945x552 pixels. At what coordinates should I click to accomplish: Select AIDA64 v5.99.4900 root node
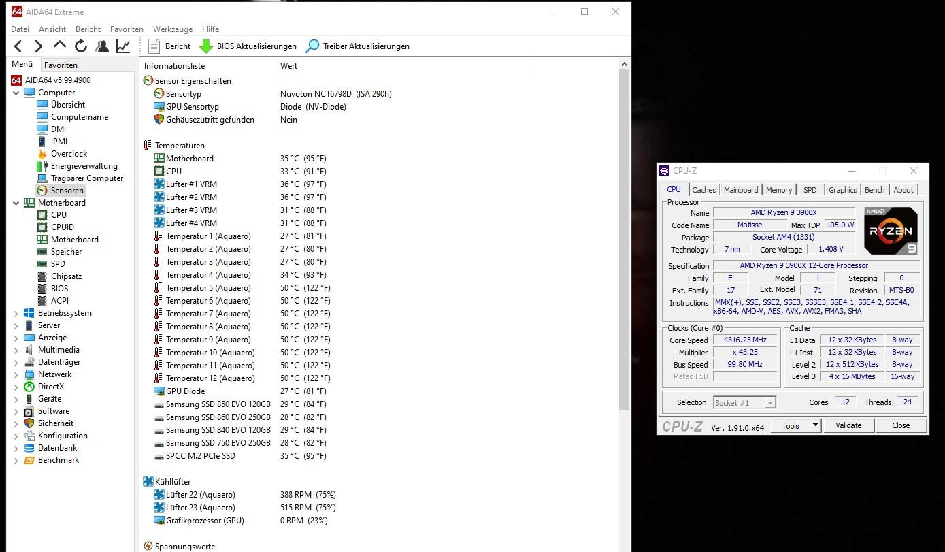51,80
